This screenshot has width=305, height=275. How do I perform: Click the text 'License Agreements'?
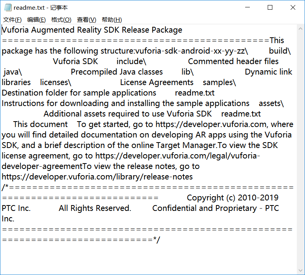tap(157, 82)
